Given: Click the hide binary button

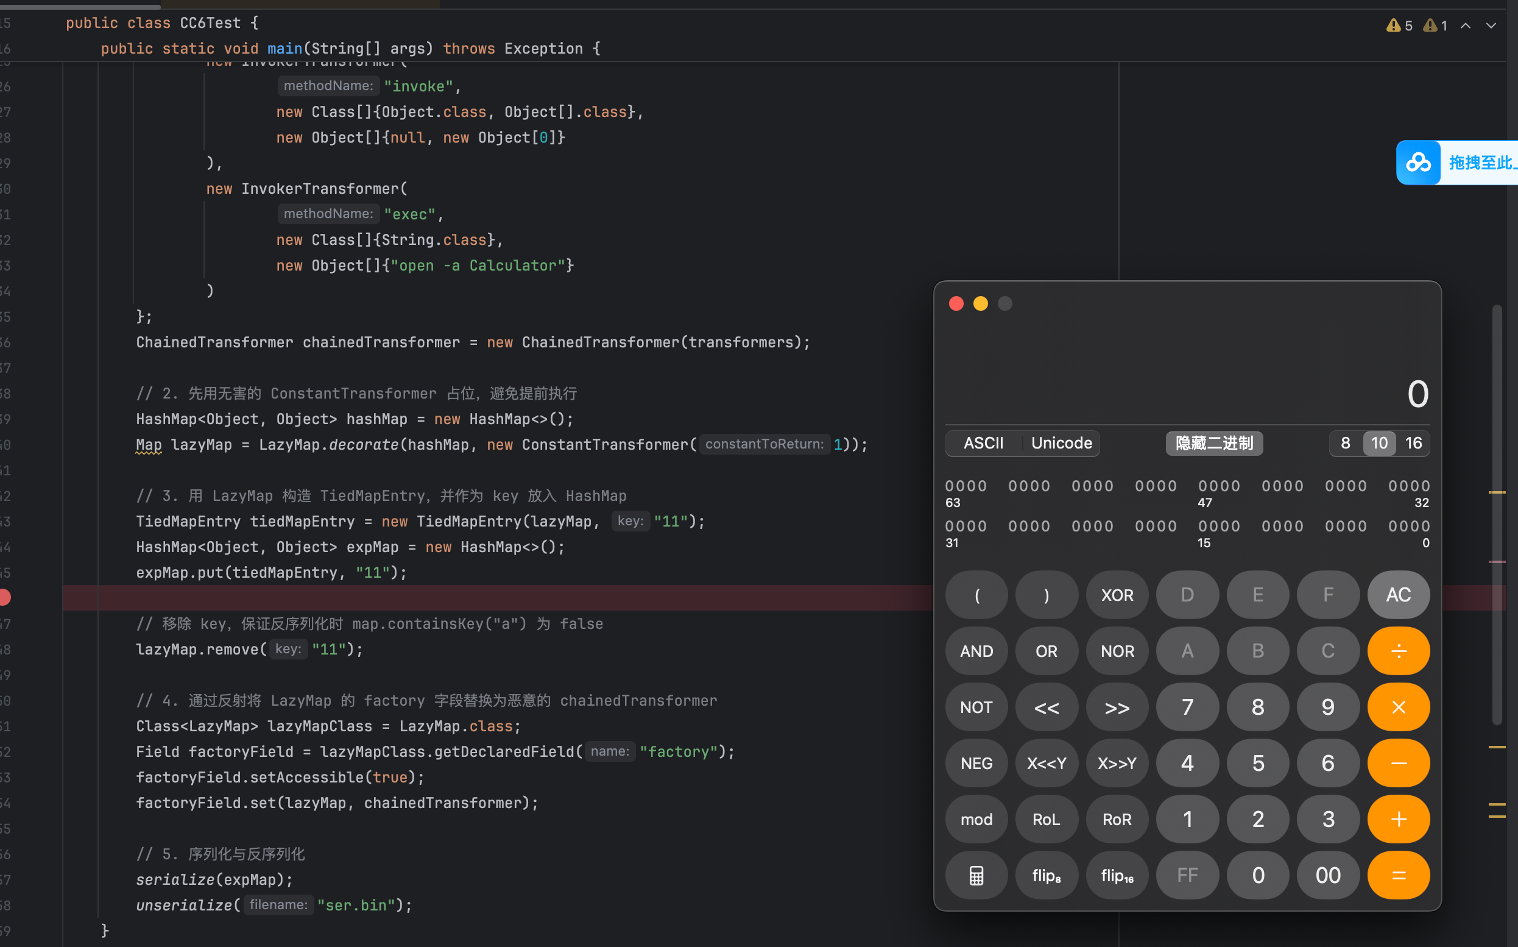Looking at the screenshot, I should (x=1214, y=443).
